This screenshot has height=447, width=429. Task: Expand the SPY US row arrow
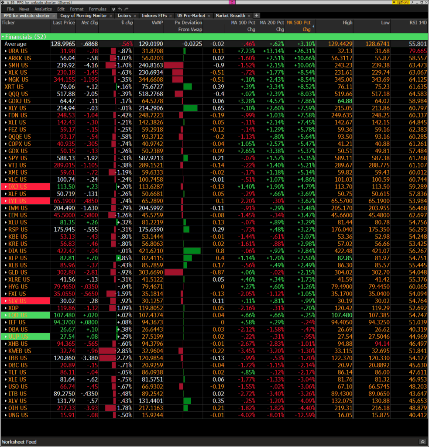[6, 158]
